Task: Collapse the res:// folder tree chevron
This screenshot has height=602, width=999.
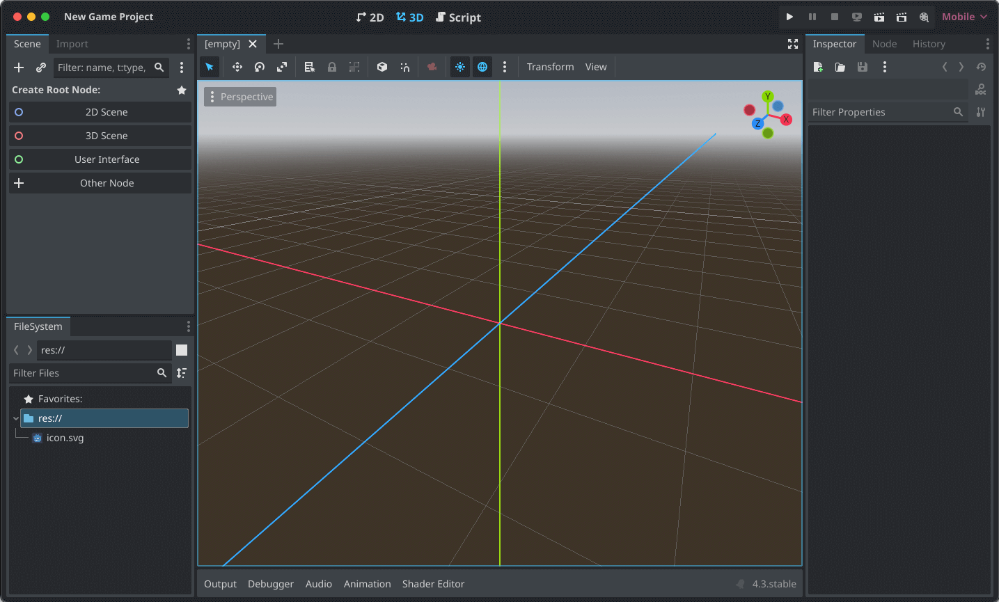Action: coord(16,418)
